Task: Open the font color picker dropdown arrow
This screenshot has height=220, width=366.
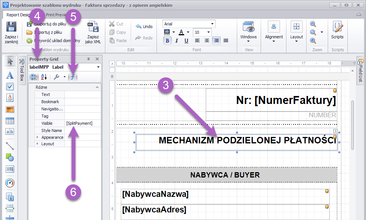Action: (188, 32)
